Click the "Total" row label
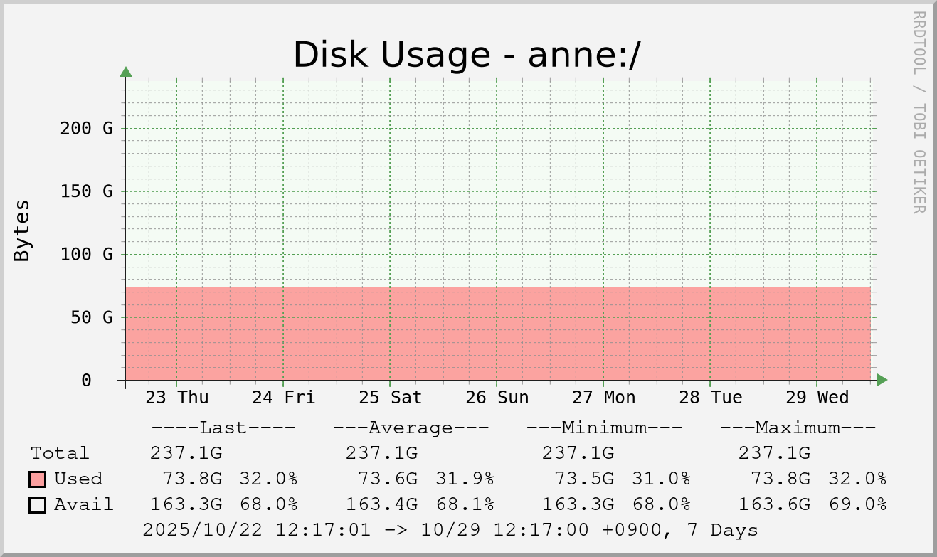Image resolution: width=937 pixels, height=557 pixels. (60, 454)
